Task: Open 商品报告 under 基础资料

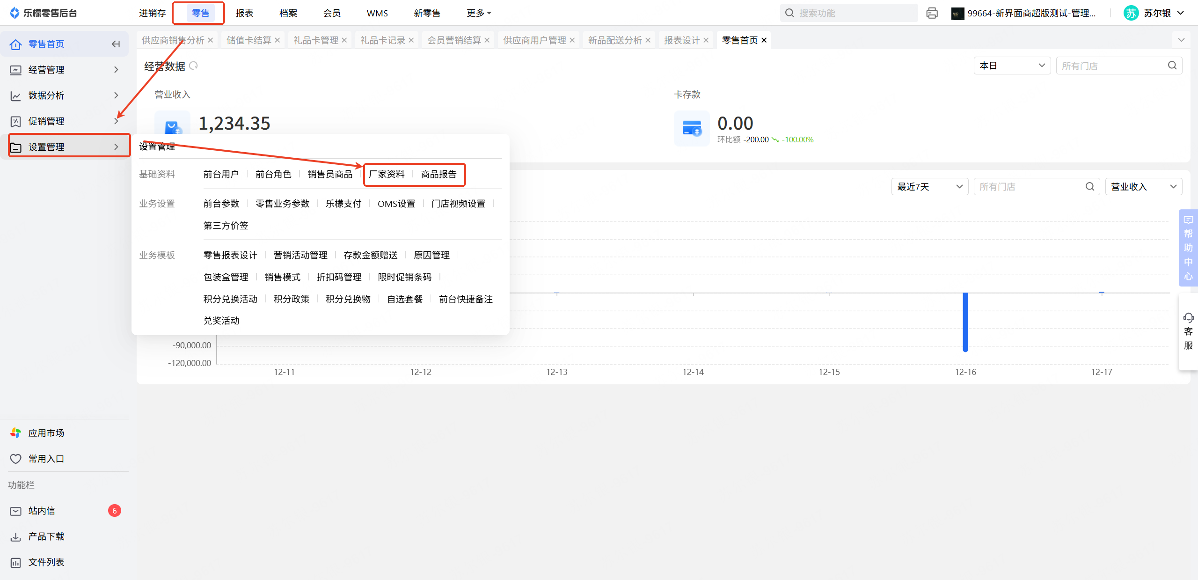Action: [x=438, y=174]
